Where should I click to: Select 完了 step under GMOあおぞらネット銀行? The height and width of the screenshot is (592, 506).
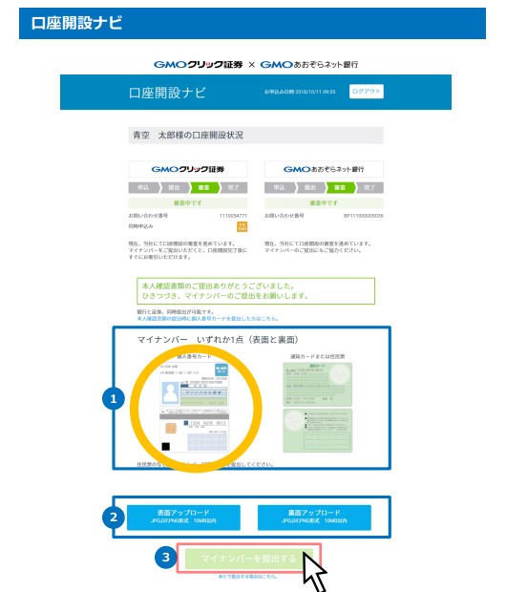(369, 188)
